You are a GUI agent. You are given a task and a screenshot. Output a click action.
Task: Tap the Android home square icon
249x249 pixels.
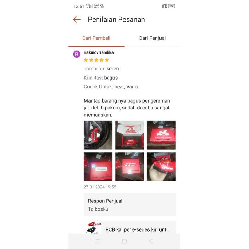click(125, 241)
